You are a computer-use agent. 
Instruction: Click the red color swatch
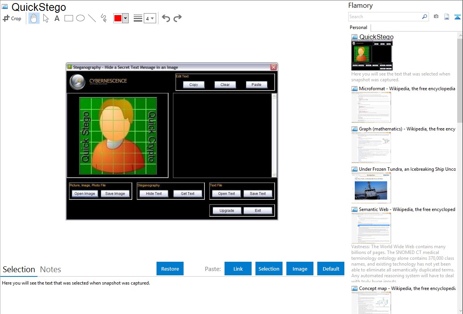pos(118,18)
